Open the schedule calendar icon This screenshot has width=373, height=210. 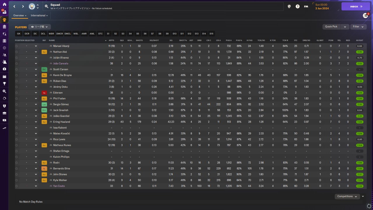(x=4, y=77)
